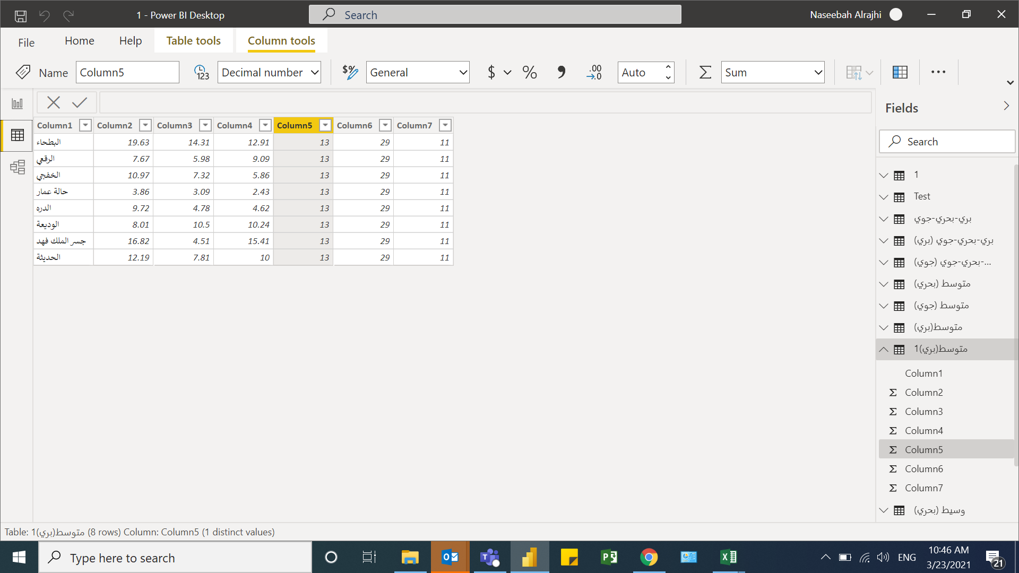Image resolution: width=1019 pixels, height=573 pixels.
Task: Click the Column name input field
Action: pyautogui.click(x=127, y=72)
